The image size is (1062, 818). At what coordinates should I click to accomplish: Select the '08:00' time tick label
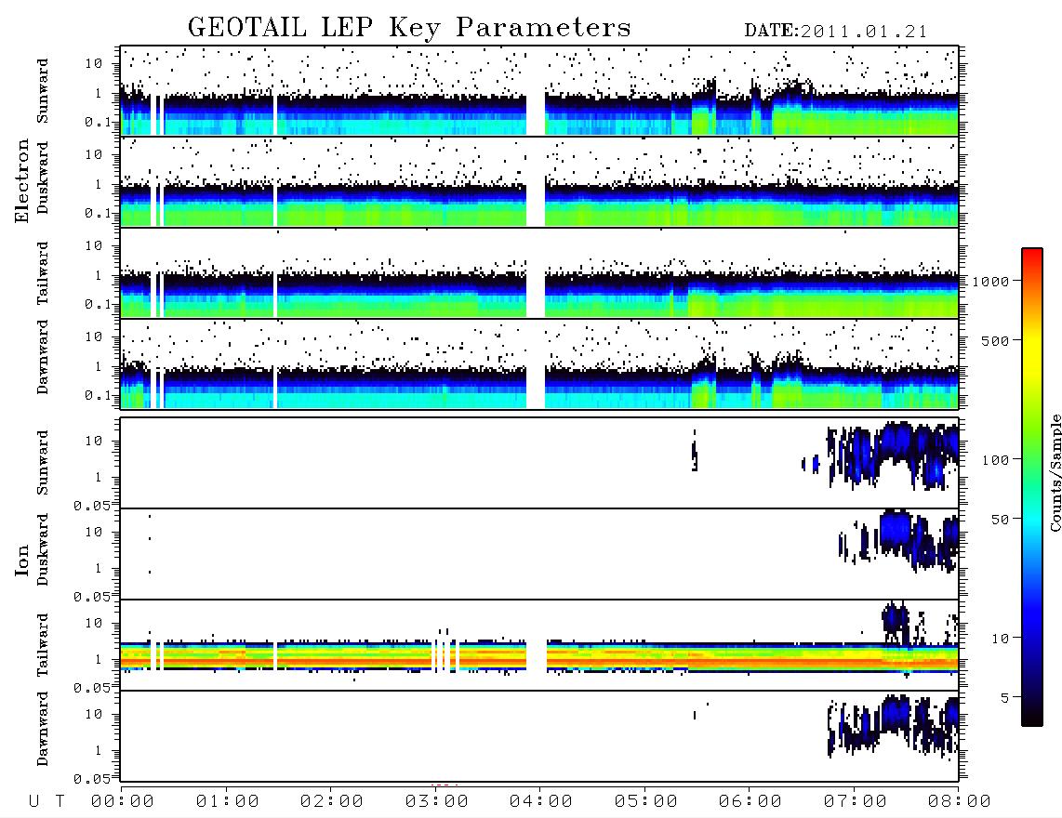pos(959,802)
